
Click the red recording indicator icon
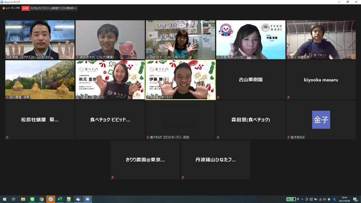(4, 8)
